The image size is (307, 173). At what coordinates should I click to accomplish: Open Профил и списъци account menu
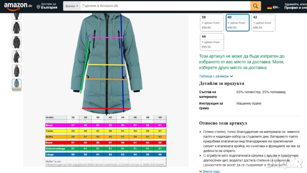pos(295,8)
